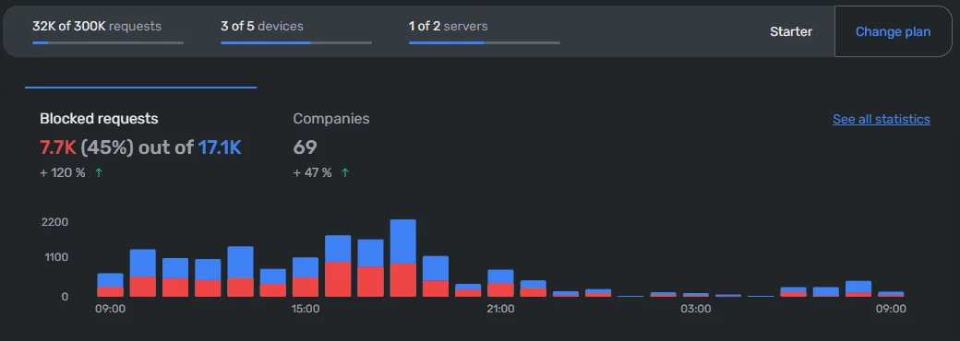Click the 3 of 5 devices text
This screenshot has width=960, height=341.
click(x=262, y=27)
